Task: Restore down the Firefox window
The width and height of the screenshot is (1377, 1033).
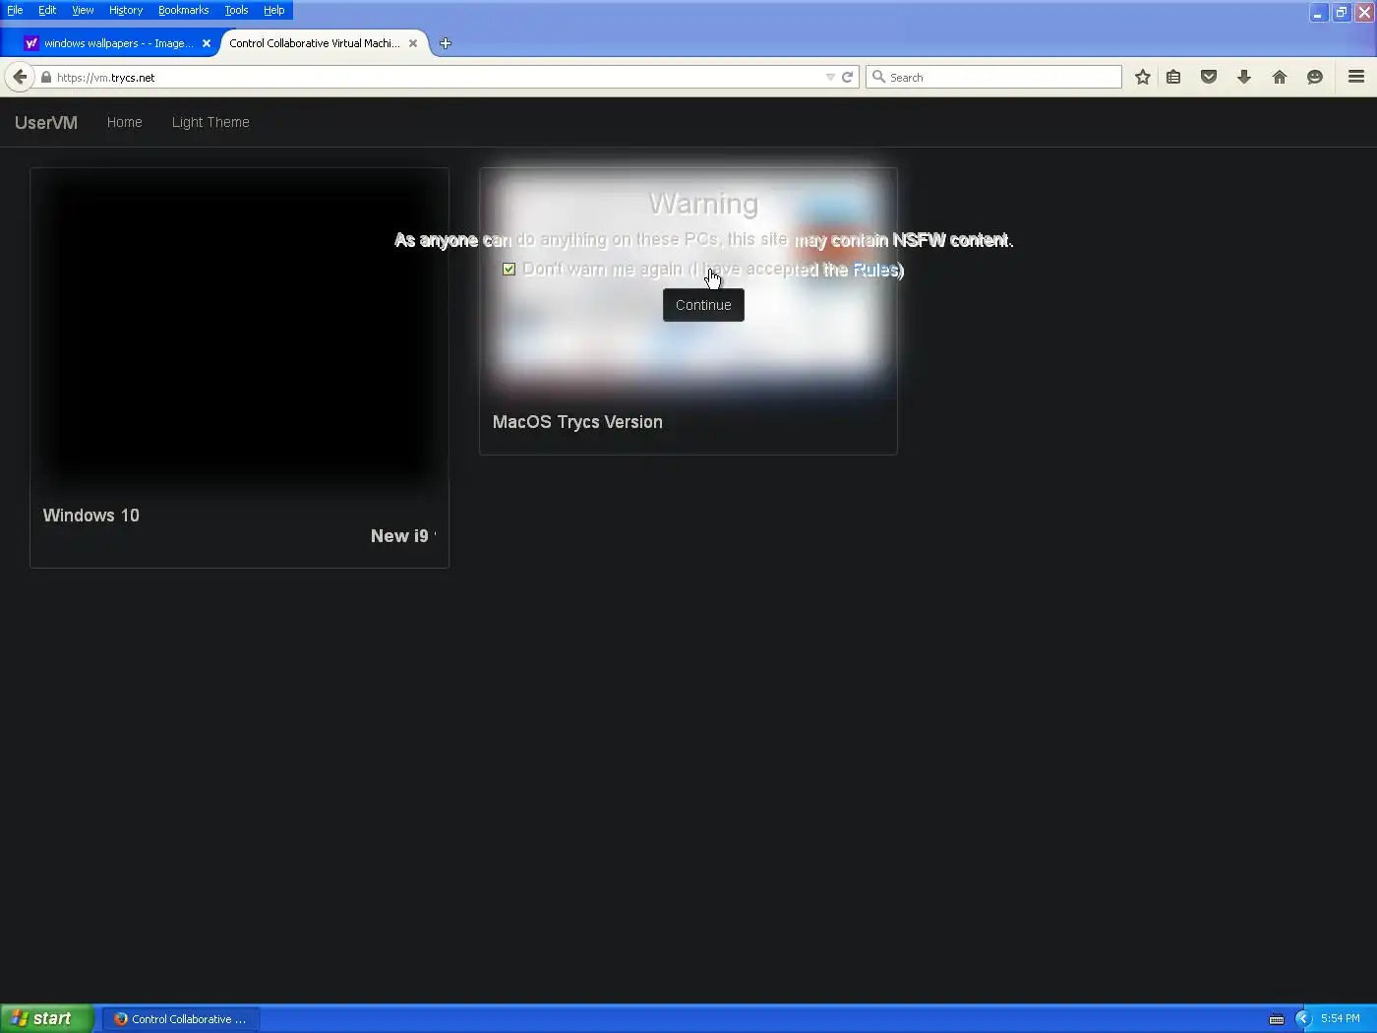Action: coord(1341,12)
